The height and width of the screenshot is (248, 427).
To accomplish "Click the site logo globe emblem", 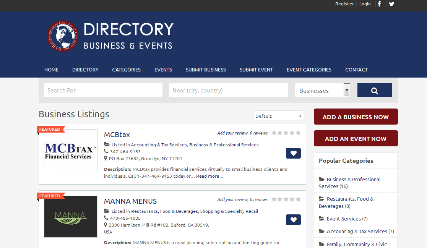I will point(62,36).
